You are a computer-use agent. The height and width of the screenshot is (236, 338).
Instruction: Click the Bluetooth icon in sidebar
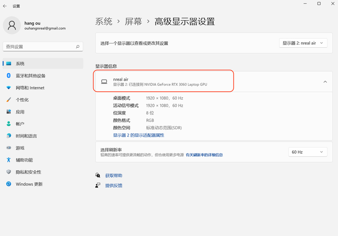9,76
